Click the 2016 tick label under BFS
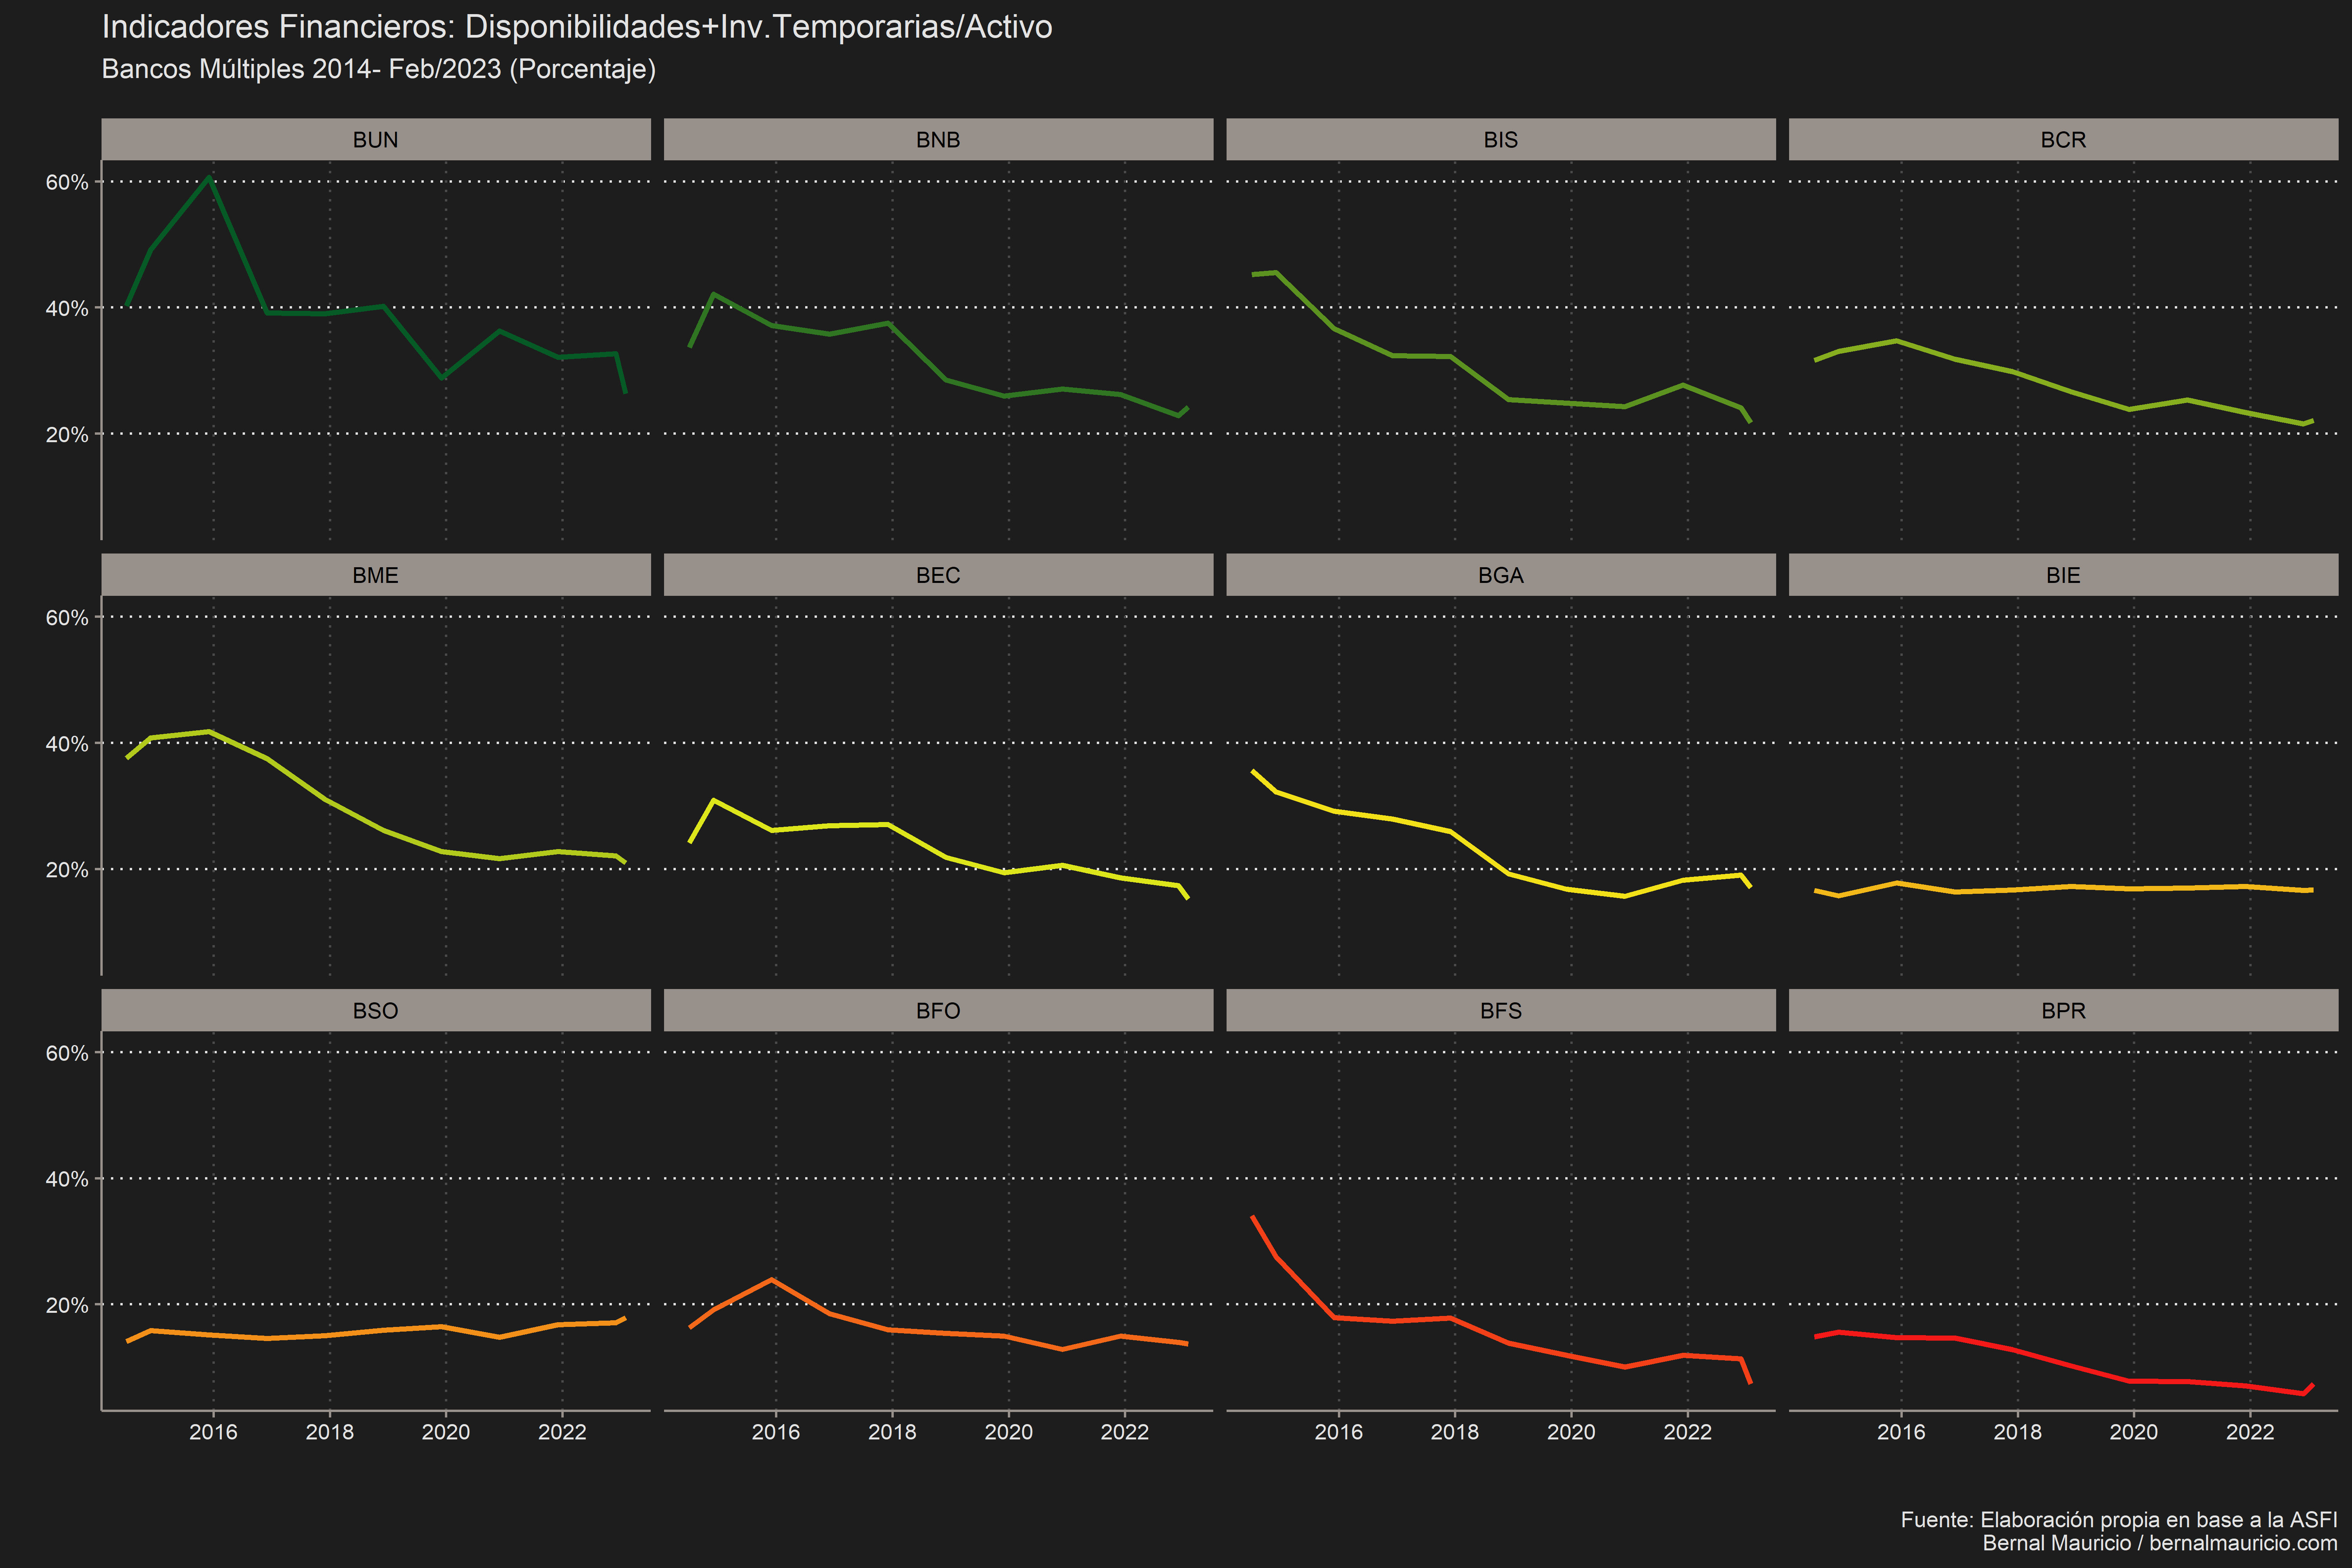The image size is (2352, 1568). coord(1339,1432)
